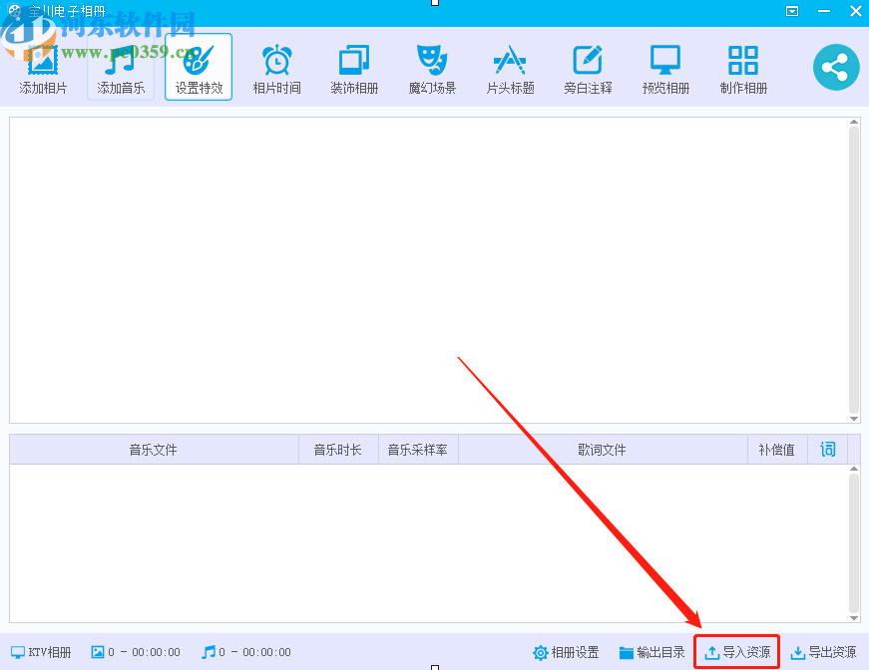The width and height of the screenshot is (869, 670).
Task: Click the 歌词文件 column header
Action: pos(603,449)
